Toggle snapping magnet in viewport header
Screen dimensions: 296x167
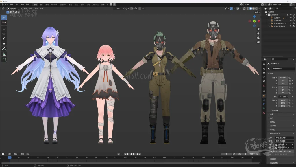click(x=132, y=8)
